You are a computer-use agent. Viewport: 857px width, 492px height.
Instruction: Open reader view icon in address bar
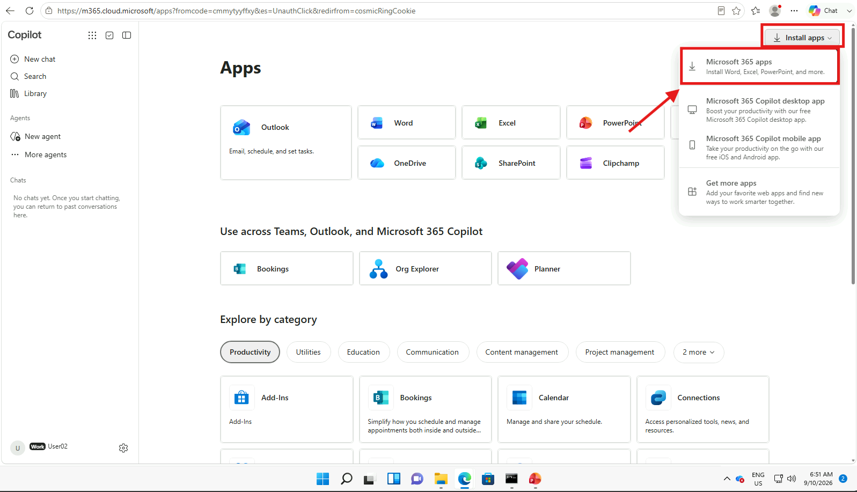[x=721, y=11]
